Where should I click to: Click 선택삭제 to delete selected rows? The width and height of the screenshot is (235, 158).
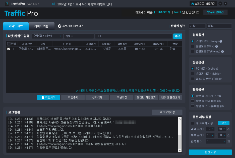[97, 97]
